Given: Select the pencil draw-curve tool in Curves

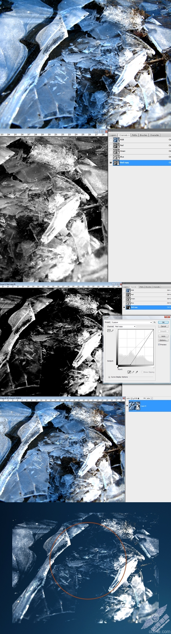Looking at the screenshot, I should click(112, 331).
